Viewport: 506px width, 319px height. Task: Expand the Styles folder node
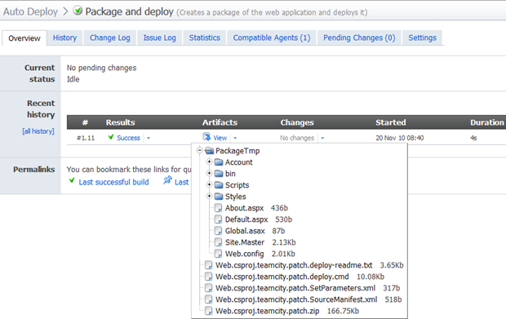pos(209,196)
